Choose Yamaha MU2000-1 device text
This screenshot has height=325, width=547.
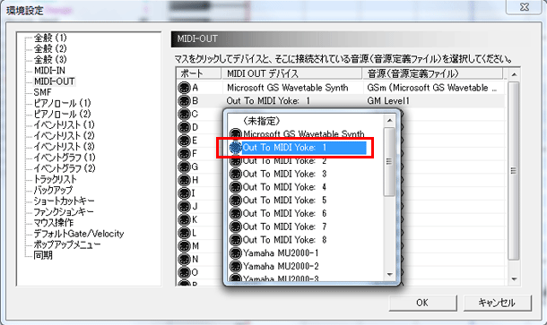[x=281, y=252]
